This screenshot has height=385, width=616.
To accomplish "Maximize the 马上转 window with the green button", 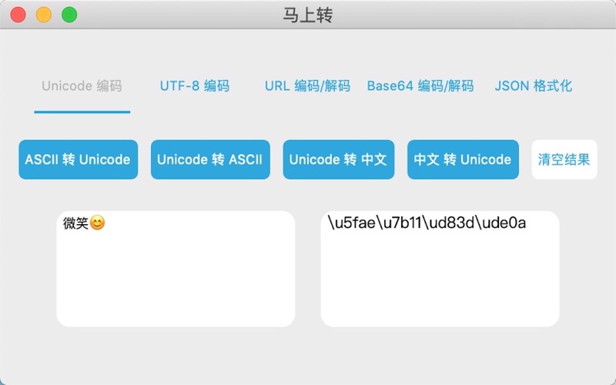I will [69, 15].
